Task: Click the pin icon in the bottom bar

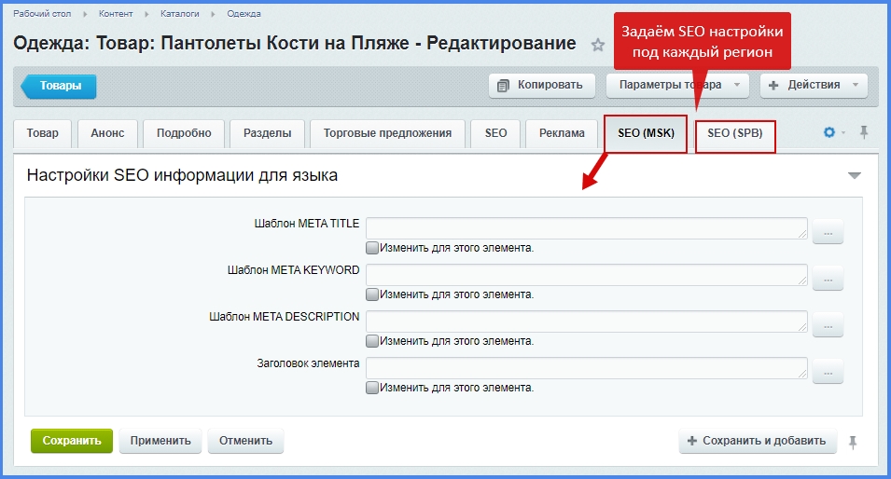Action: (x=852, y=442)
